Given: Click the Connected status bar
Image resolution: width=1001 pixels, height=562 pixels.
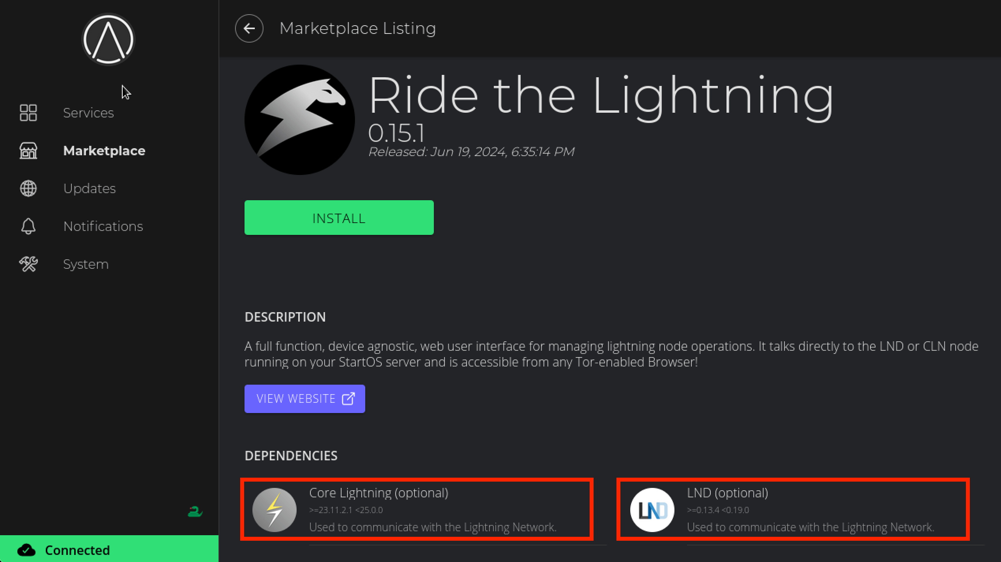Looking at the screenshot, I should coord(109,550).
